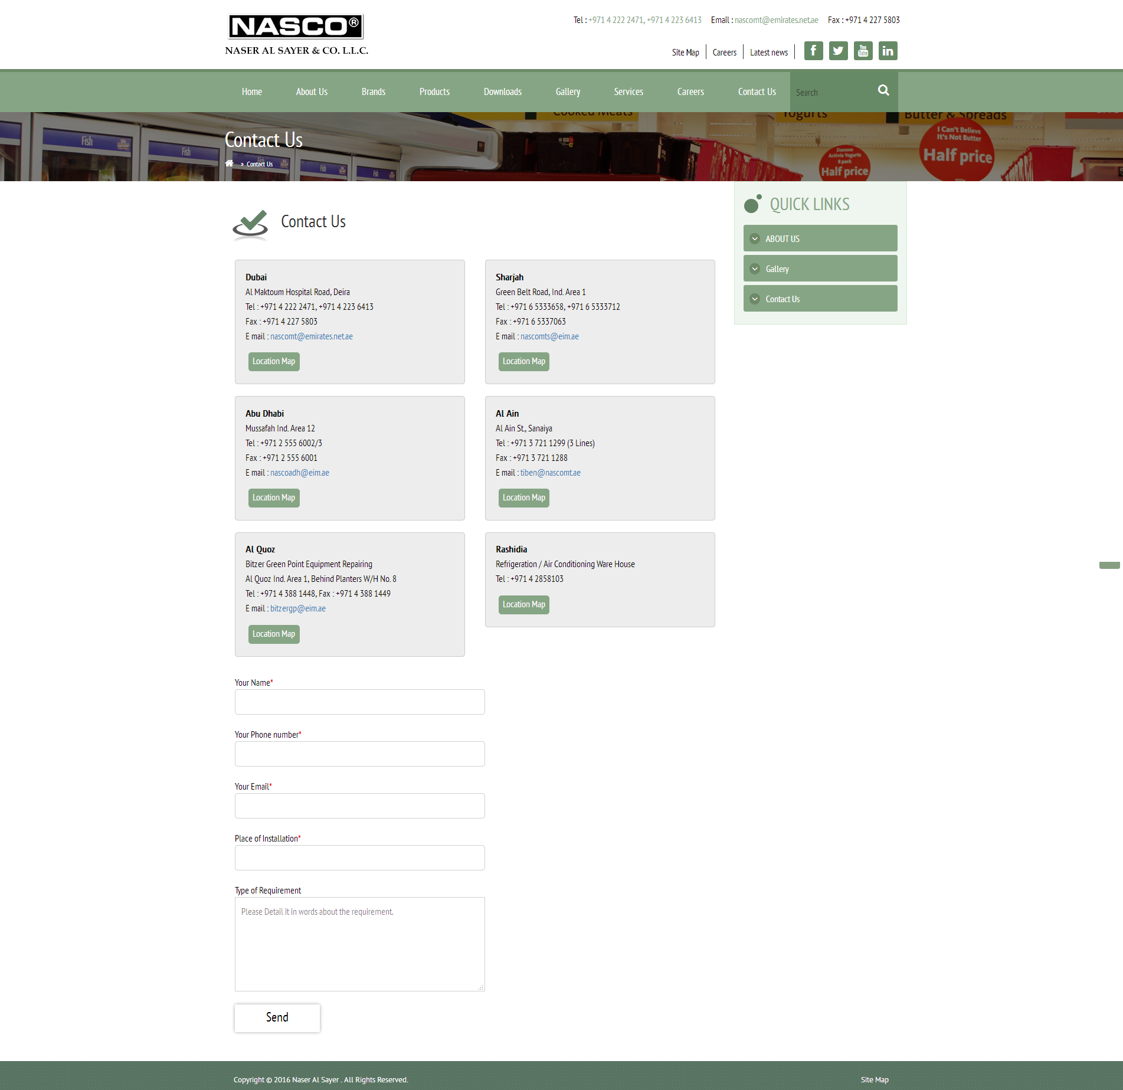This screenshot has width=1123, height=1090.
Task: Expand the Gallery quick link
Action: (820, 269)
